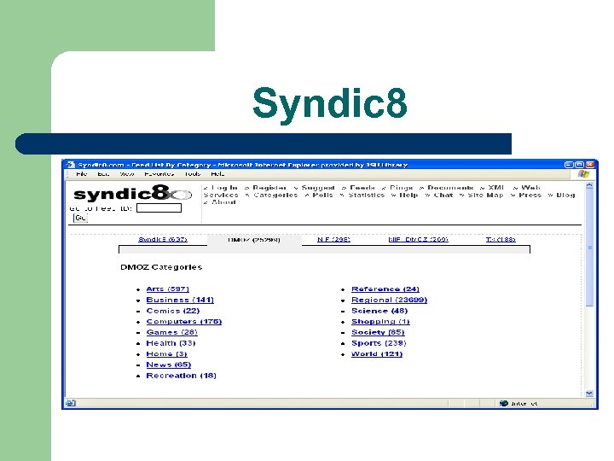
Task: Click the syndic8 logo image
Action: coord(132,193)
